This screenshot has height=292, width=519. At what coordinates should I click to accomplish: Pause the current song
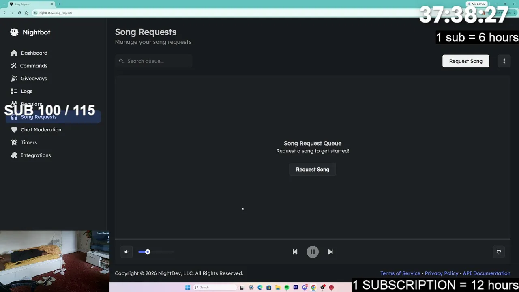(313, 252)
